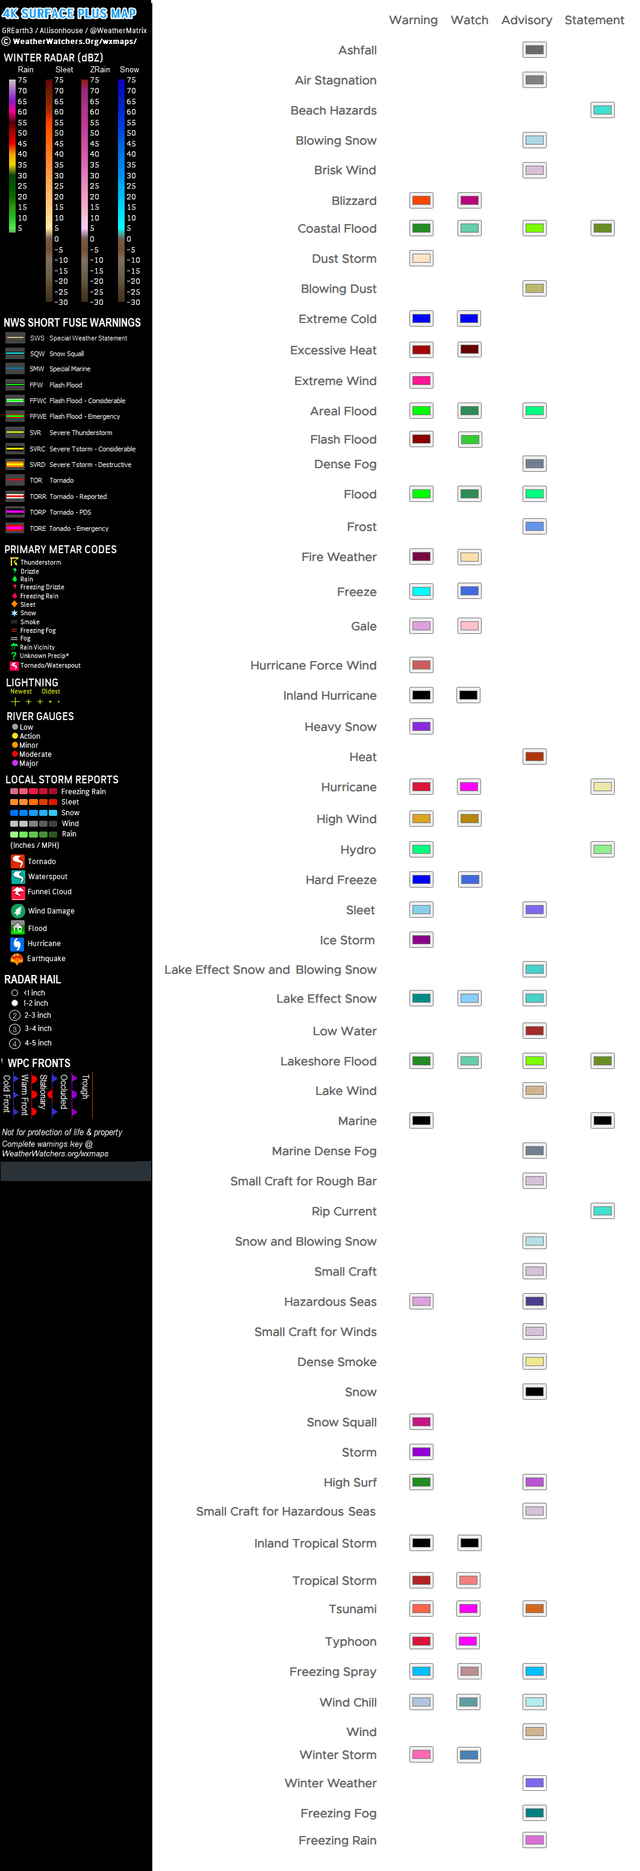Viewport: 640px width, 1871px height.
Task: Select the Hurricane Watch magenta swatch
Action: [x=469, y=786]
